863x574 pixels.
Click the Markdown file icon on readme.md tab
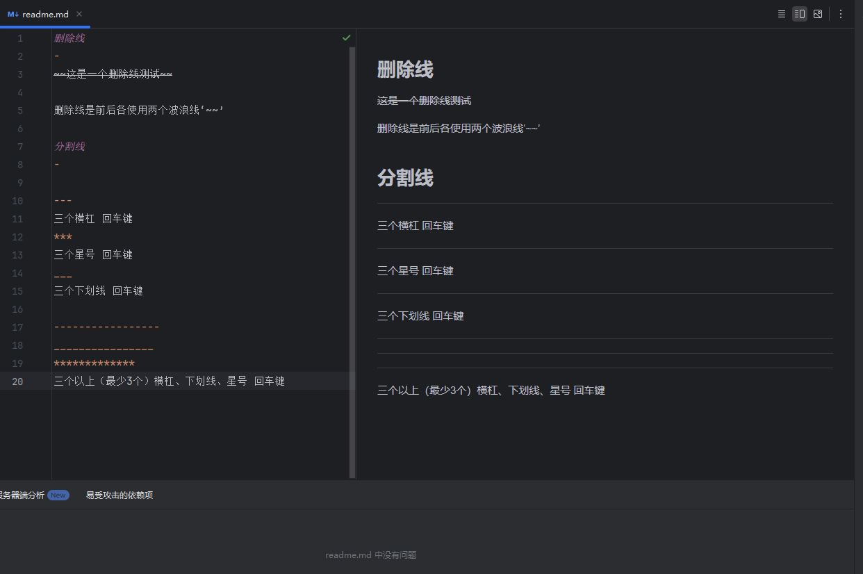coord(13,14)
